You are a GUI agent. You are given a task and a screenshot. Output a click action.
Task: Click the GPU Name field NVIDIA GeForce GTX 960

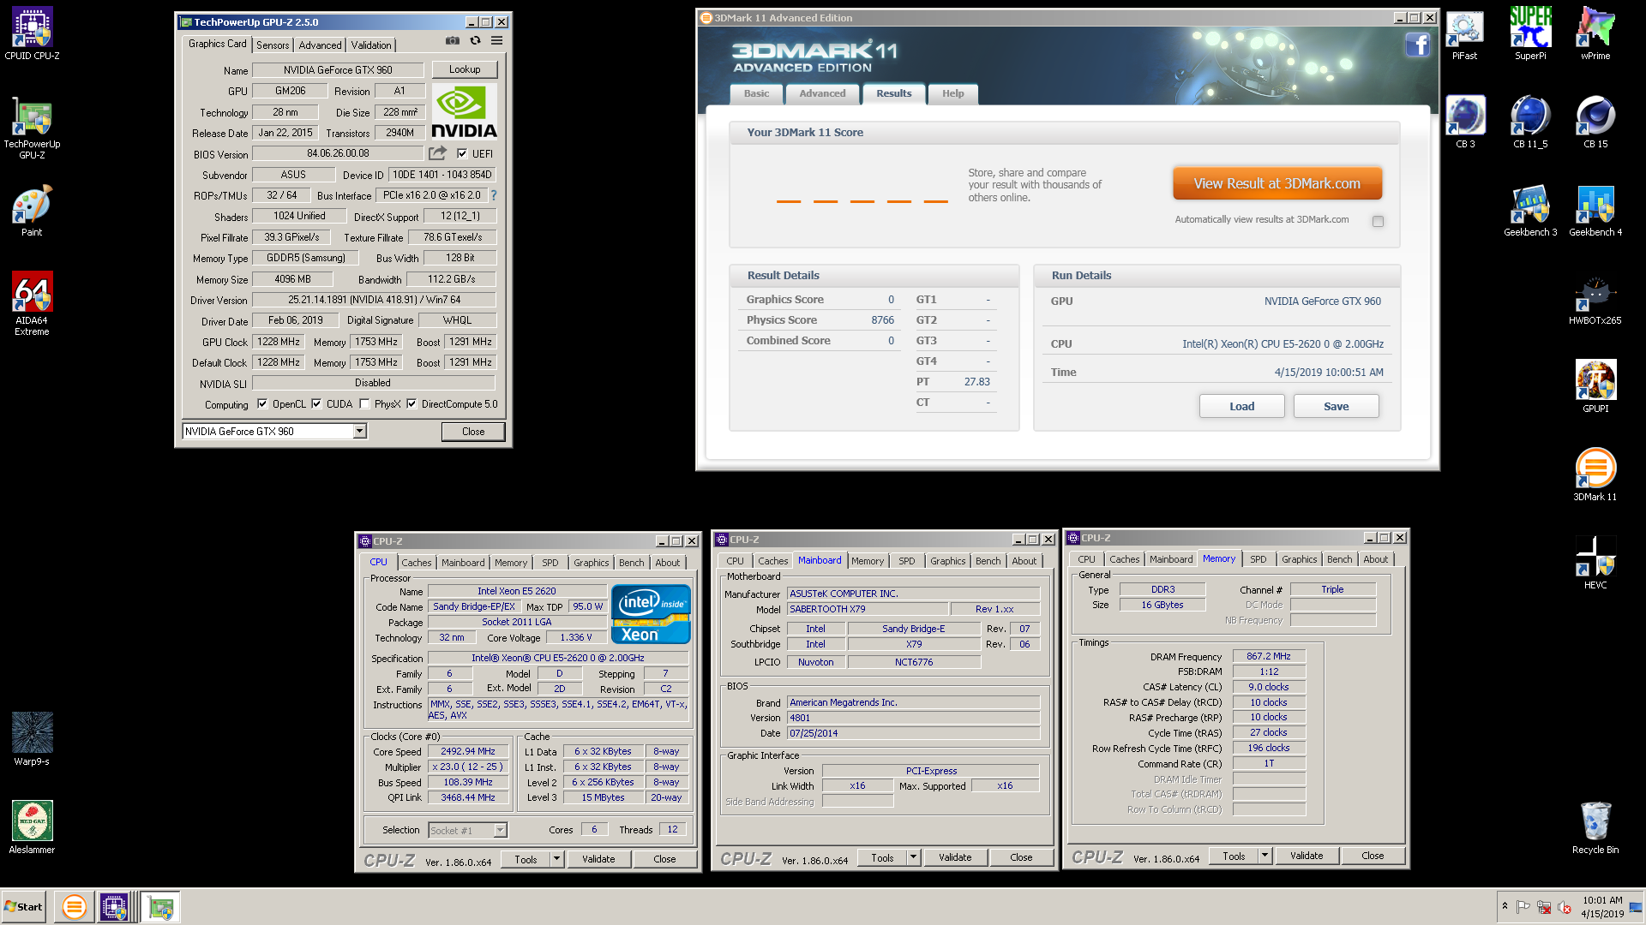pyautogui.click(x=338, y=70)
